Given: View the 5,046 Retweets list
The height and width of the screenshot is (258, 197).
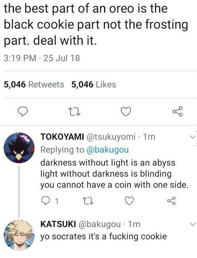Looking at the screenshot, I should [x=34, y=85].
